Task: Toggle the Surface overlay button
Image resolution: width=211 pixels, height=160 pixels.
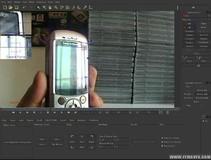Action: (189, 46)
